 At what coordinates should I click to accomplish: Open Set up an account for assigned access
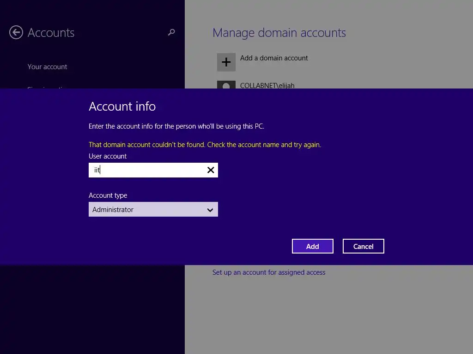tap(269, 272)
